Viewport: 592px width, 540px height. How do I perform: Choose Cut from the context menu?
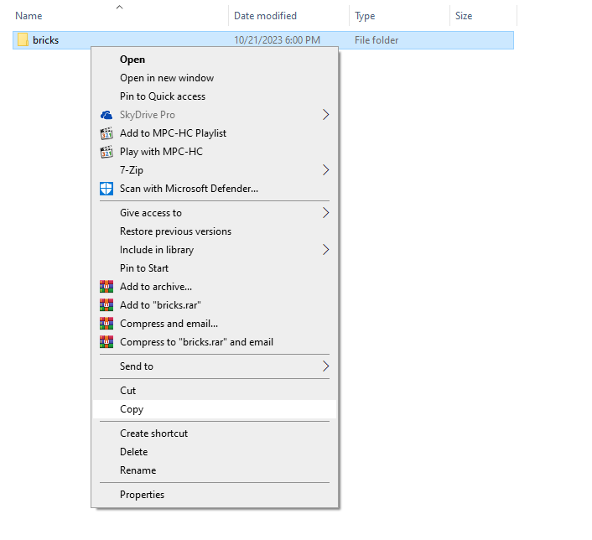click(215, 391)
